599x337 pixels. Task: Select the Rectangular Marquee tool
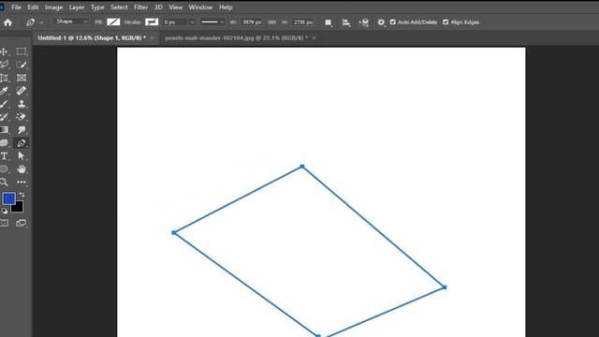click(22, 51)
